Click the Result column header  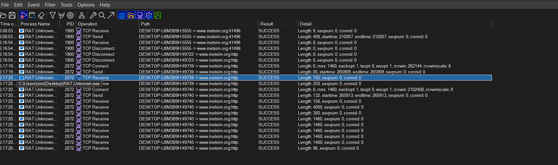[x=267, y=24]
